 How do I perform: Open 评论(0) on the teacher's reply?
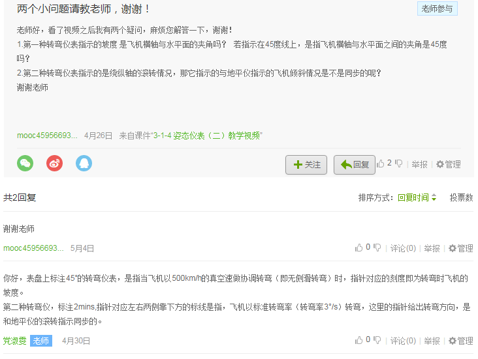pos(403,341)
